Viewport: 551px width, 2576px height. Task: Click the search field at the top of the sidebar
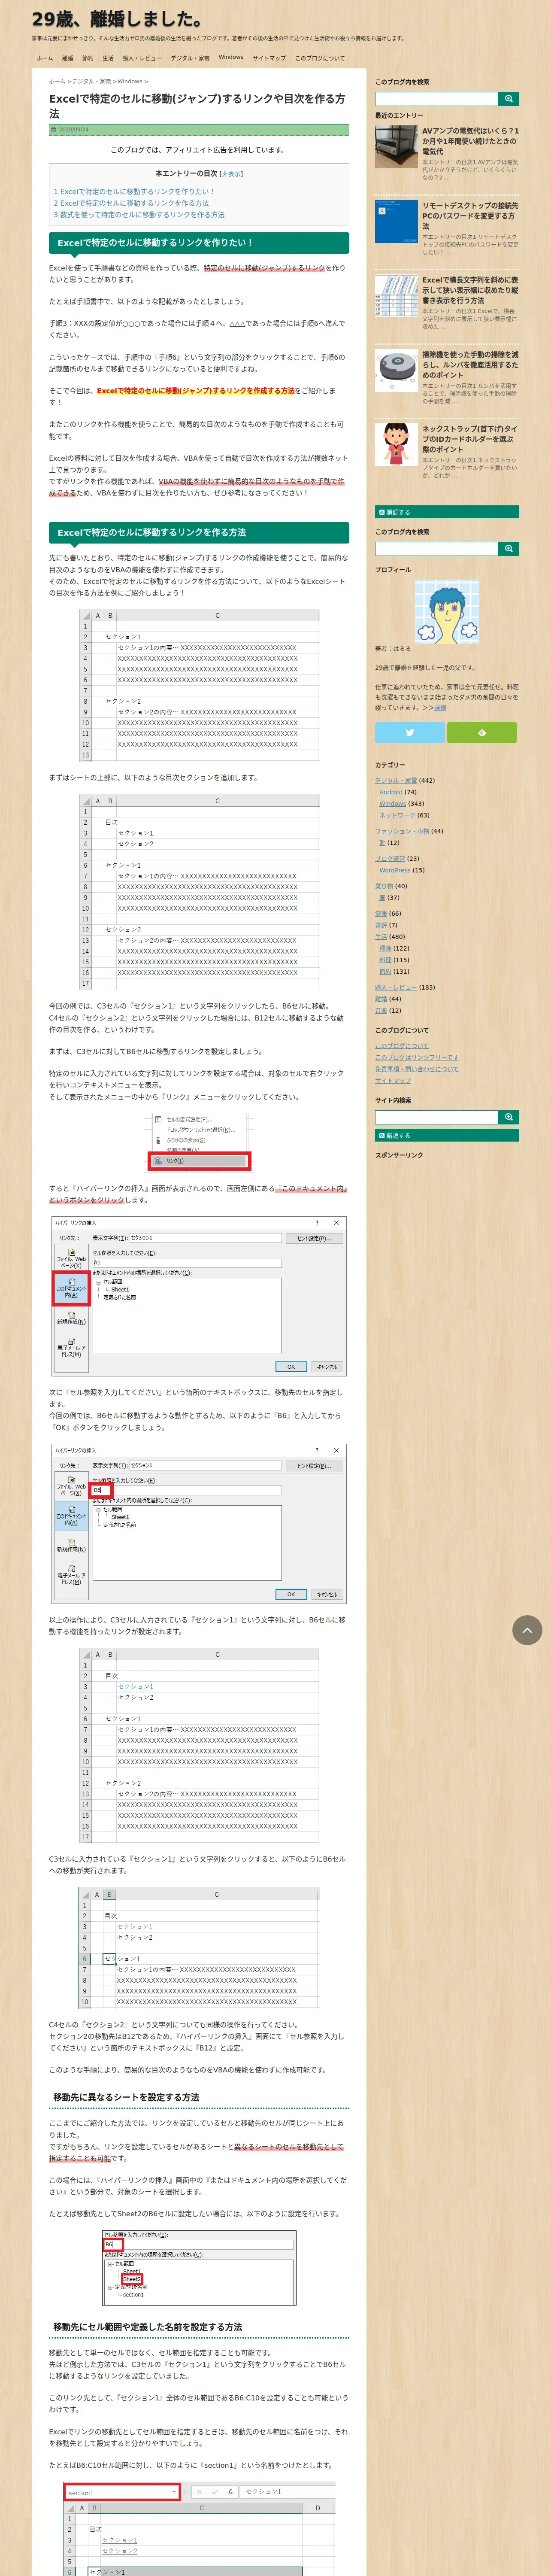tap(436, 99)
